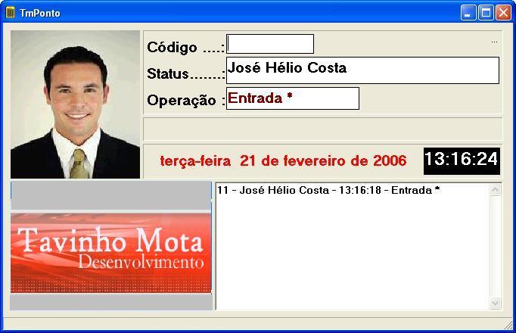The height and width of the screenshot is (333, 516).
Task: Click the log list scroll up arrow
Action: 496,190
